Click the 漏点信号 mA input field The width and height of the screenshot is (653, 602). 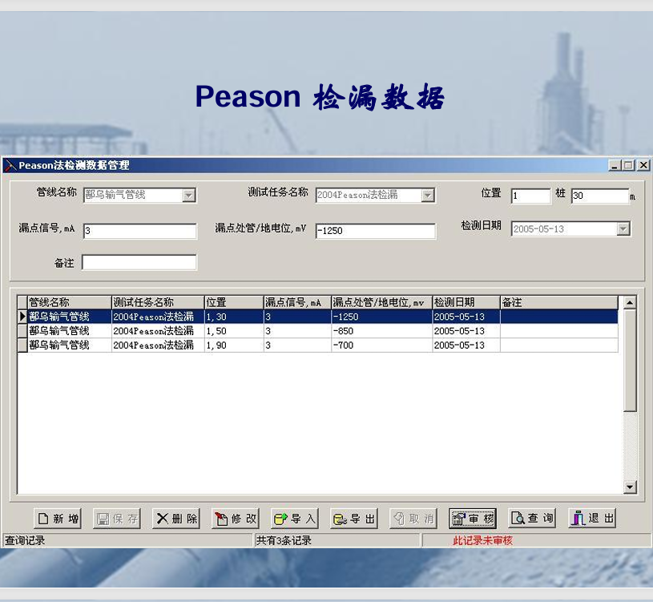(x=140, y=231)
